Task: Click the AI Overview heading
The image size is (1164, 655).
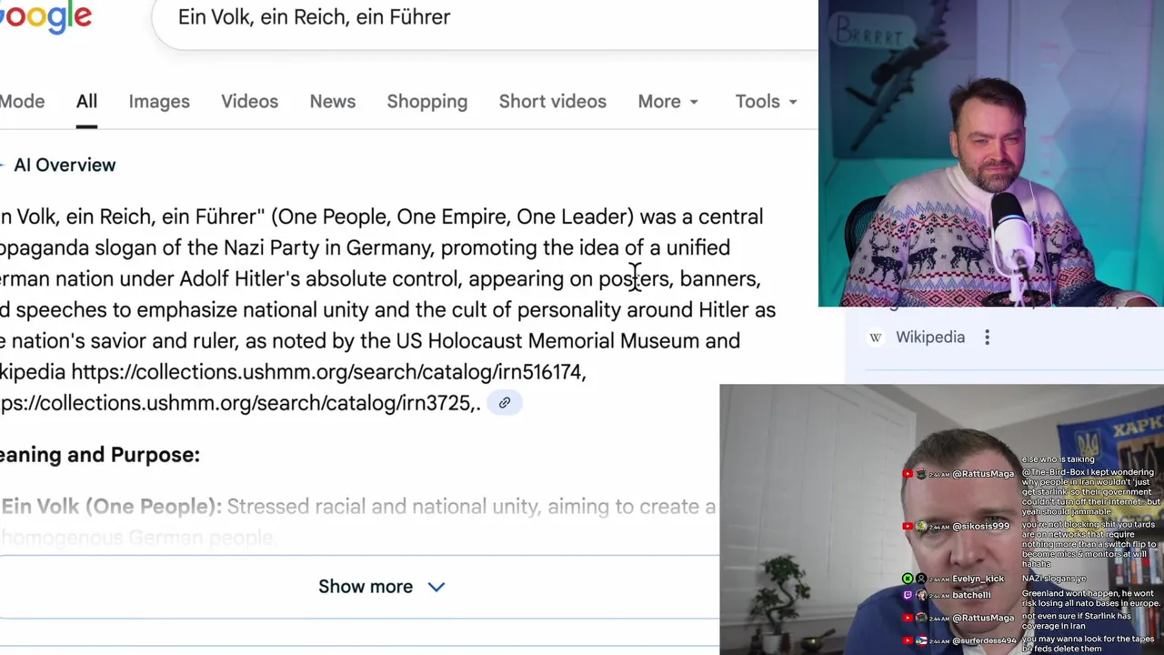Action: coord(65,166)
